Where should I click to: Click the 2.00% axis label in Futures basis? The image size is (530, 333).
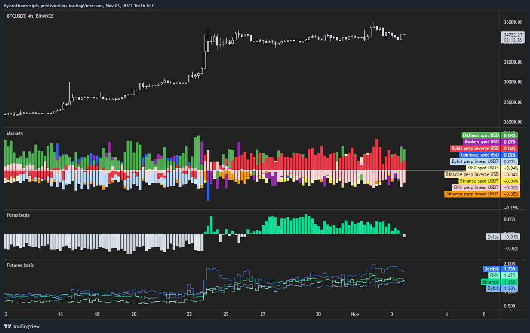tap(510, 264)
